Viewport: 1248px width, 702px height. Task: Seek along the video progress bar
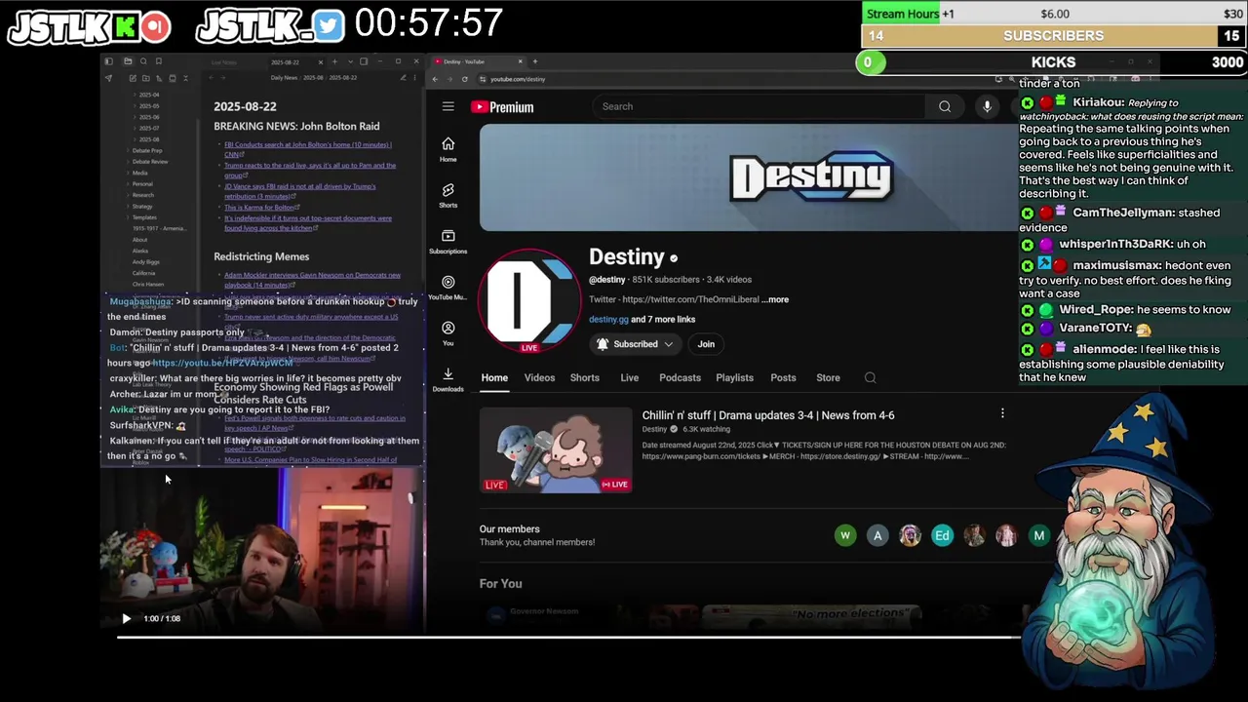click(568, 637)
